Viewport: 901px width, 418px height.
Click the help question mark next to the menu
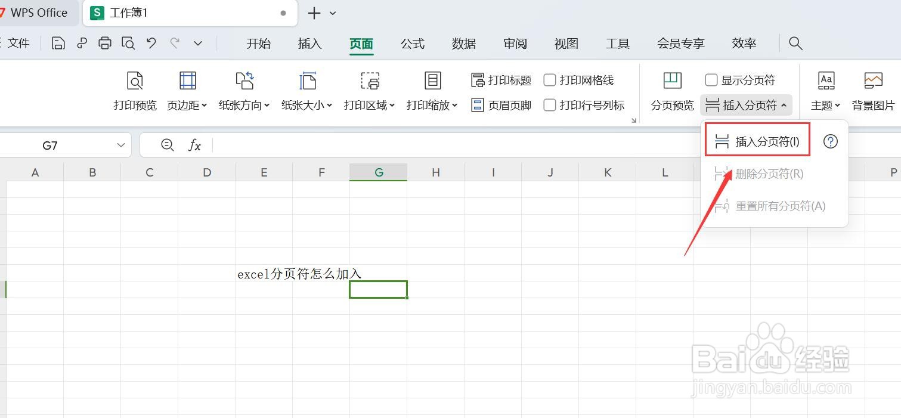(x=830, y=141)
